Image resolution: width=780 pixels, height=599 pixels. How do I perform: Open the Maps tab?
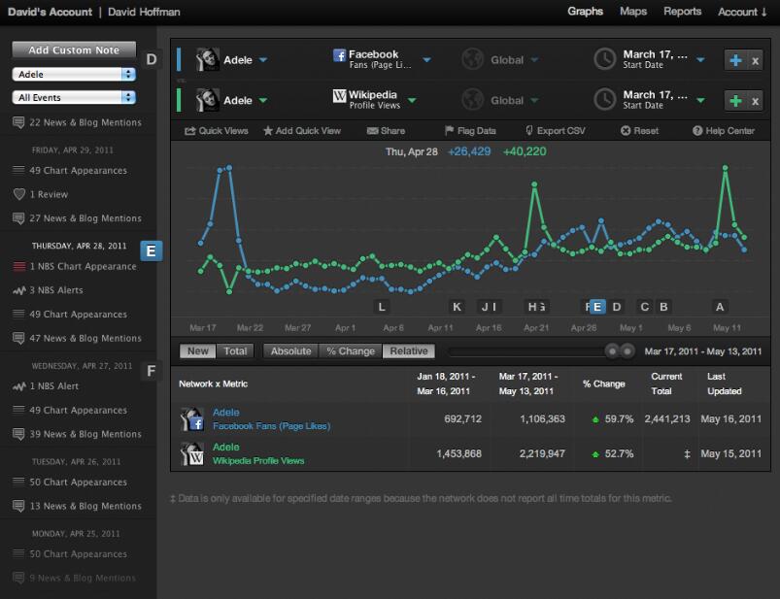pyautogui.click(x=633, y=12)
